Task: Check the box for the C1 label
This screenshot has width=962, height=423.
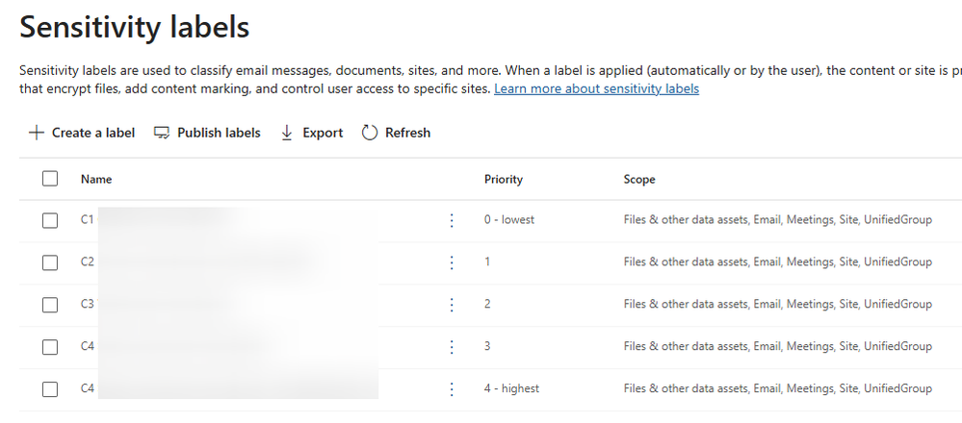Action: coord(50,220)
